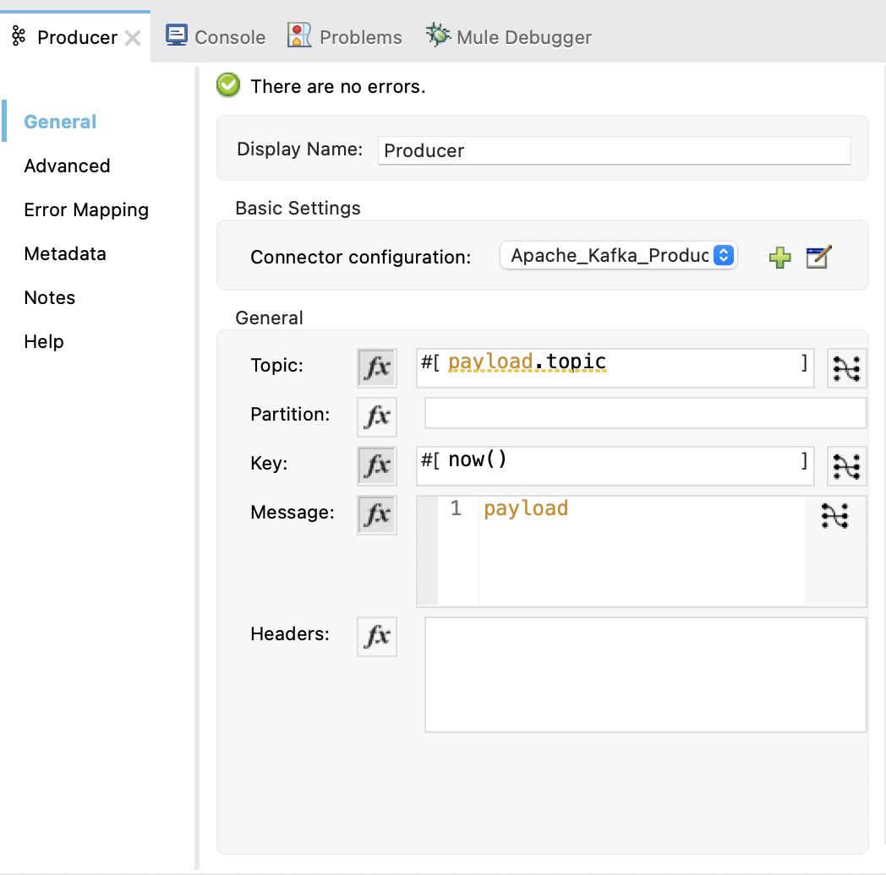Toggle expression mode for the Key field
Screen dimensions: 886x875
click(x=375, y=465)
